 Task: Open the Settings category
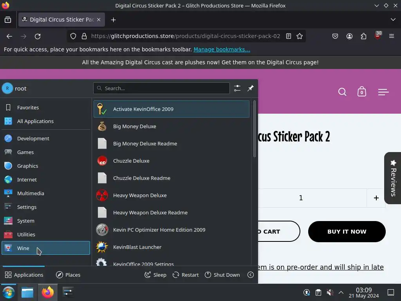coord(46,207)
